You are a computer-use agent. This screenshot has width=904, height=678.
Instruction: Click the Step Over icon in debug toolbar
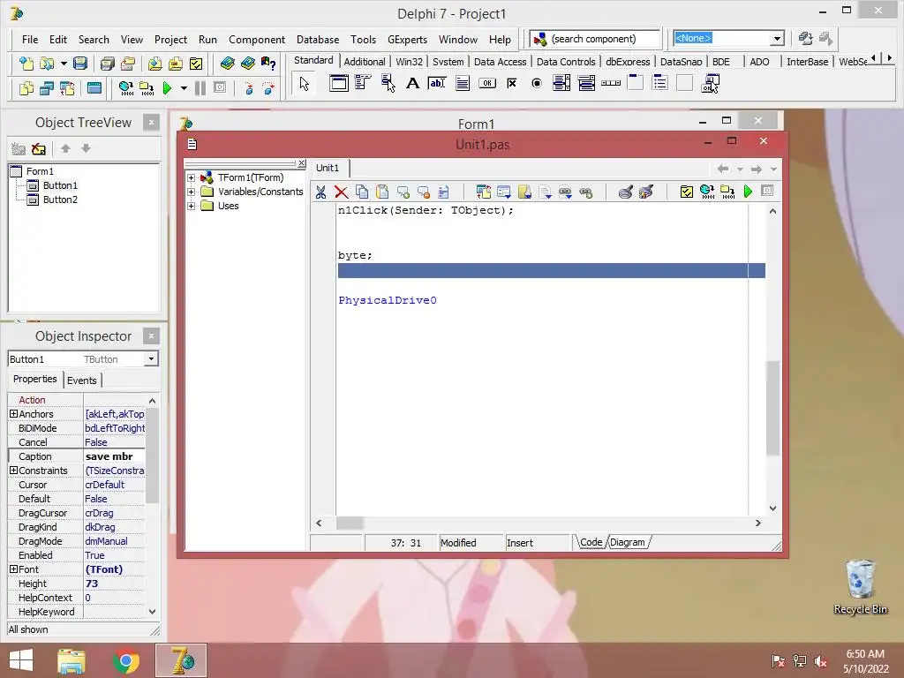[x=268, y=88]
